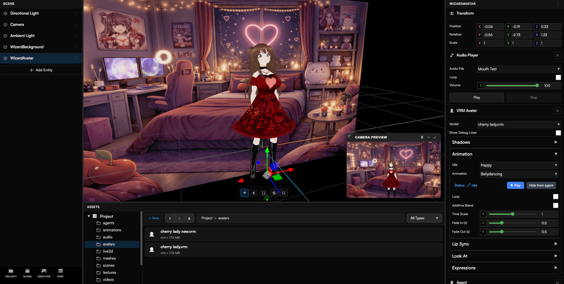
Task: Click the Rotation Y input field
Action: tap(518, 35)
